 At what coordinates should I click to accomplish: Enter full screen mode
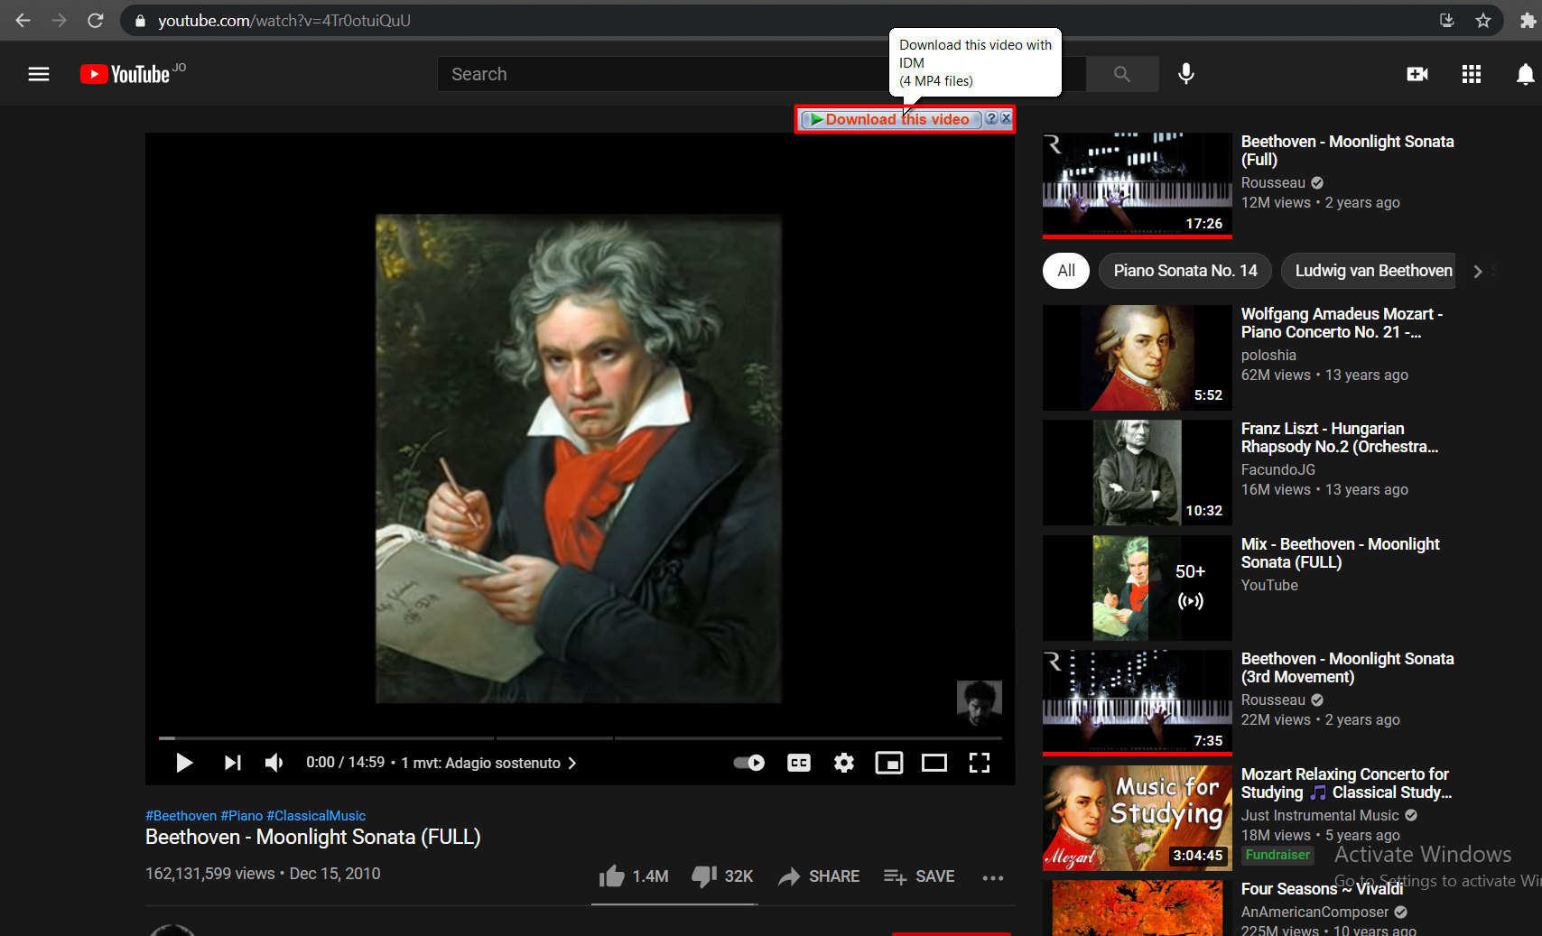coord(980,763)
